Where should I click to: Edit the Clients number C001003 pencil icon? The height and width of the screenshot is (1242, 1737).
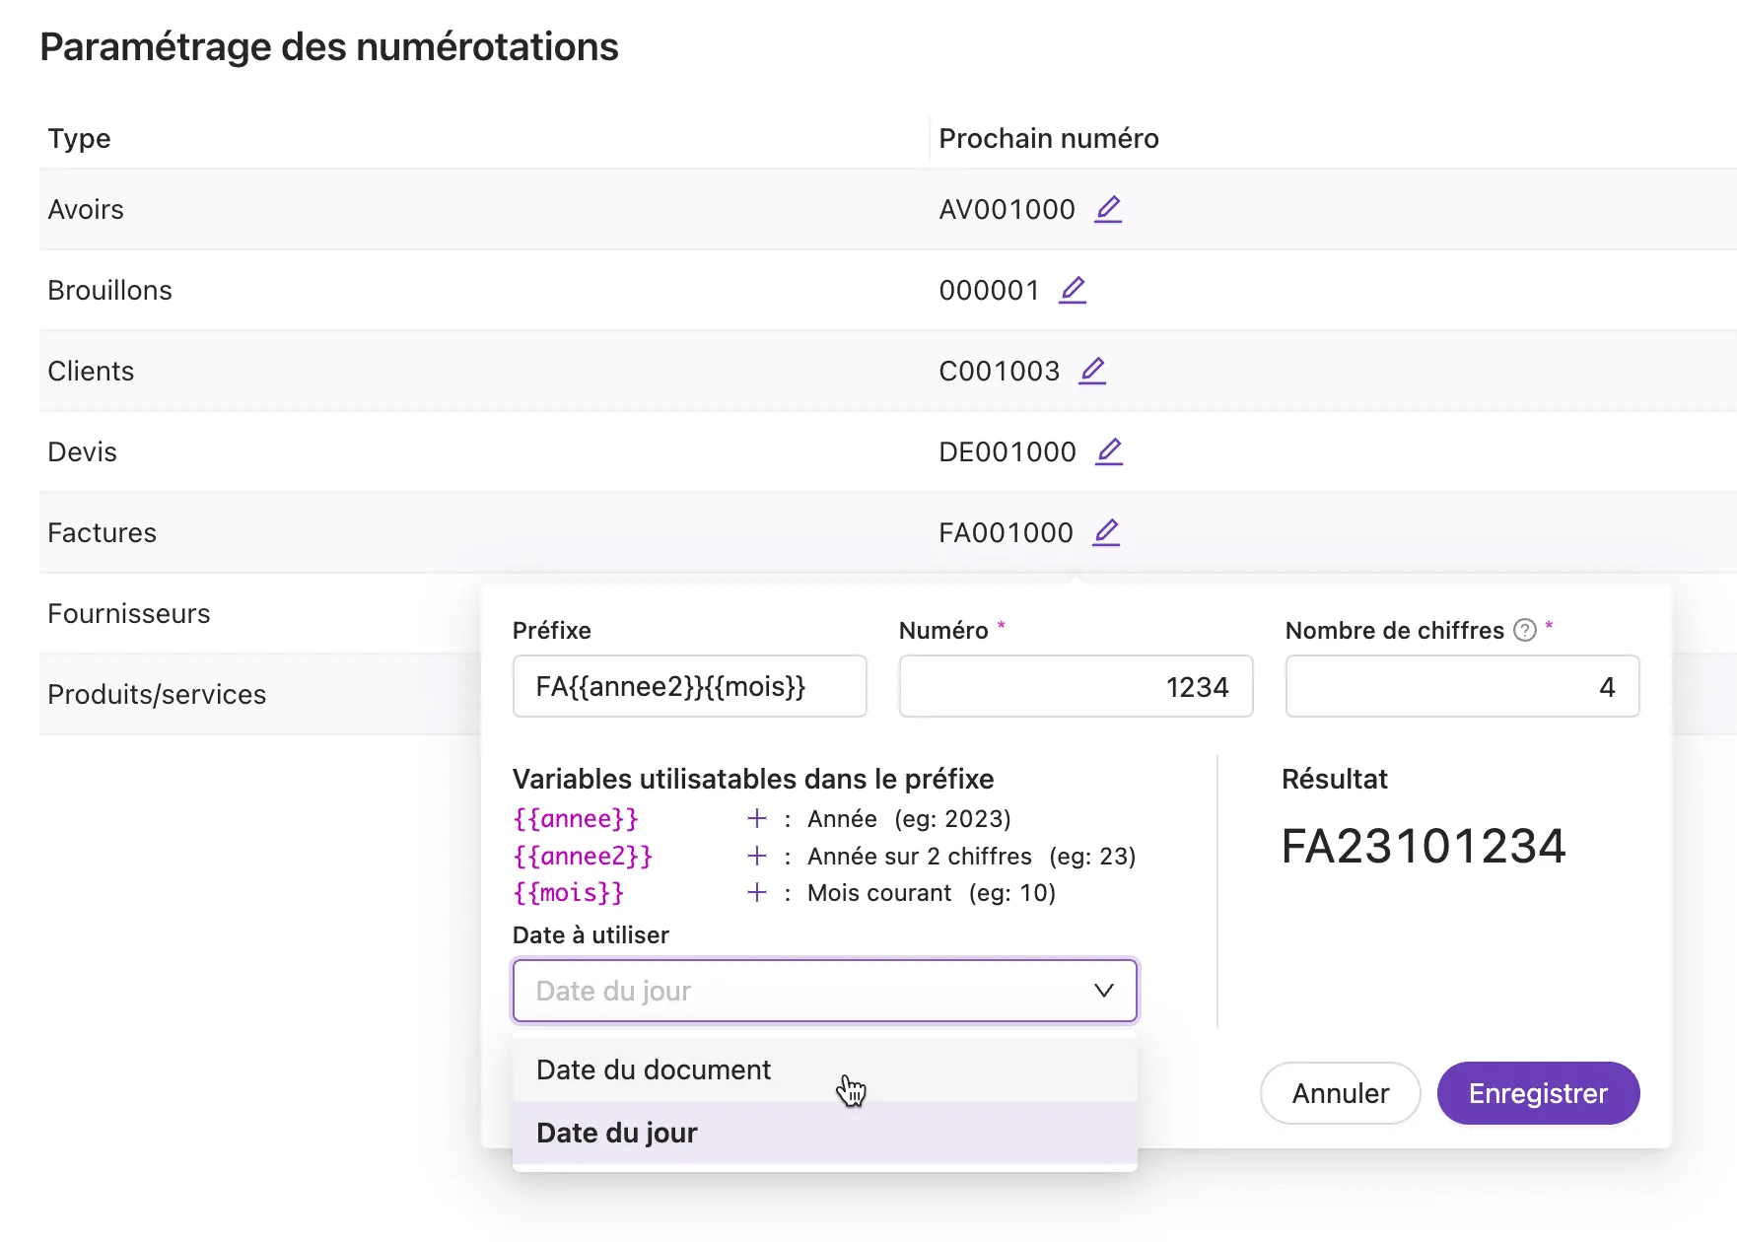coord(1092,371)
